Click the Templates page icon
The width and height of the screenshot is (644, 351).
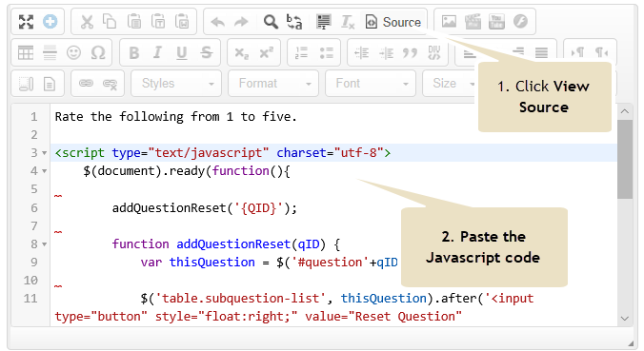(x=50, y=84)
